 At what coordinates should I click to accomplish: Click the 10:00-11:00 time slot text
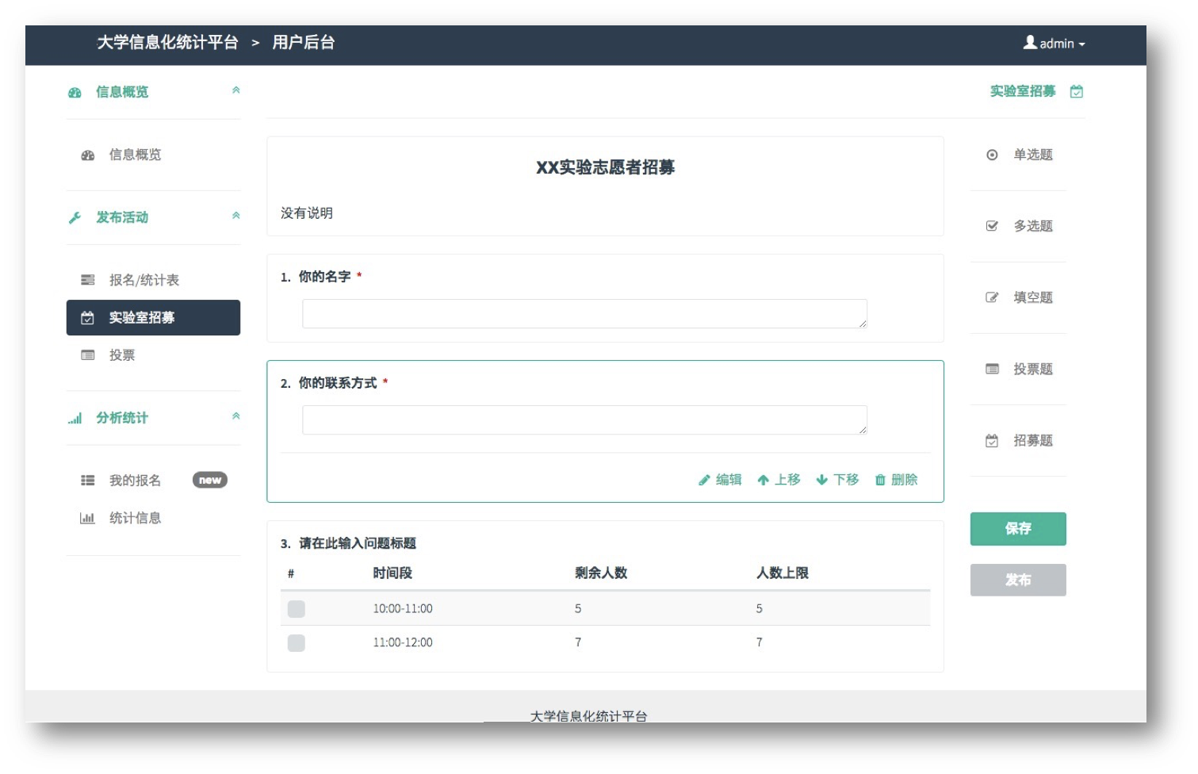pos(403,609)
